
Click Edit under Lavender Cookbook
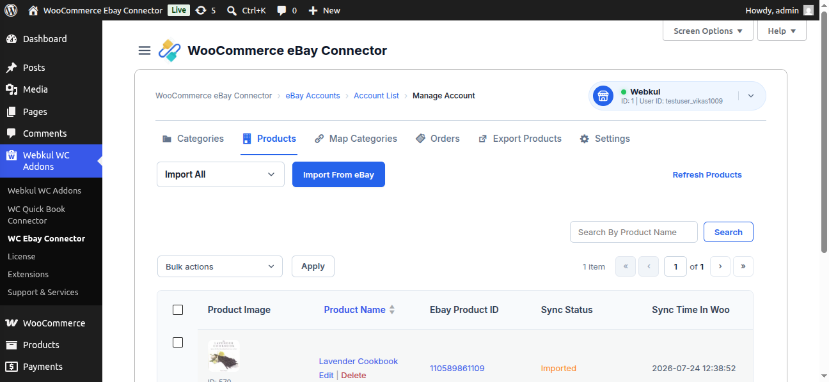pyautogui.click(x=326, y=376)
